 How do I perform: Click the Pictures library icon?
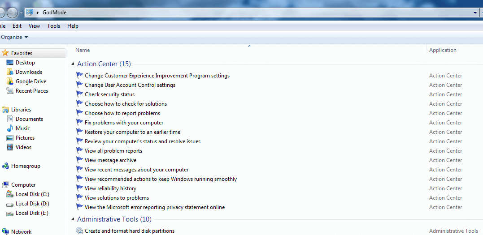pyautogui.click(x=10, y=138)
